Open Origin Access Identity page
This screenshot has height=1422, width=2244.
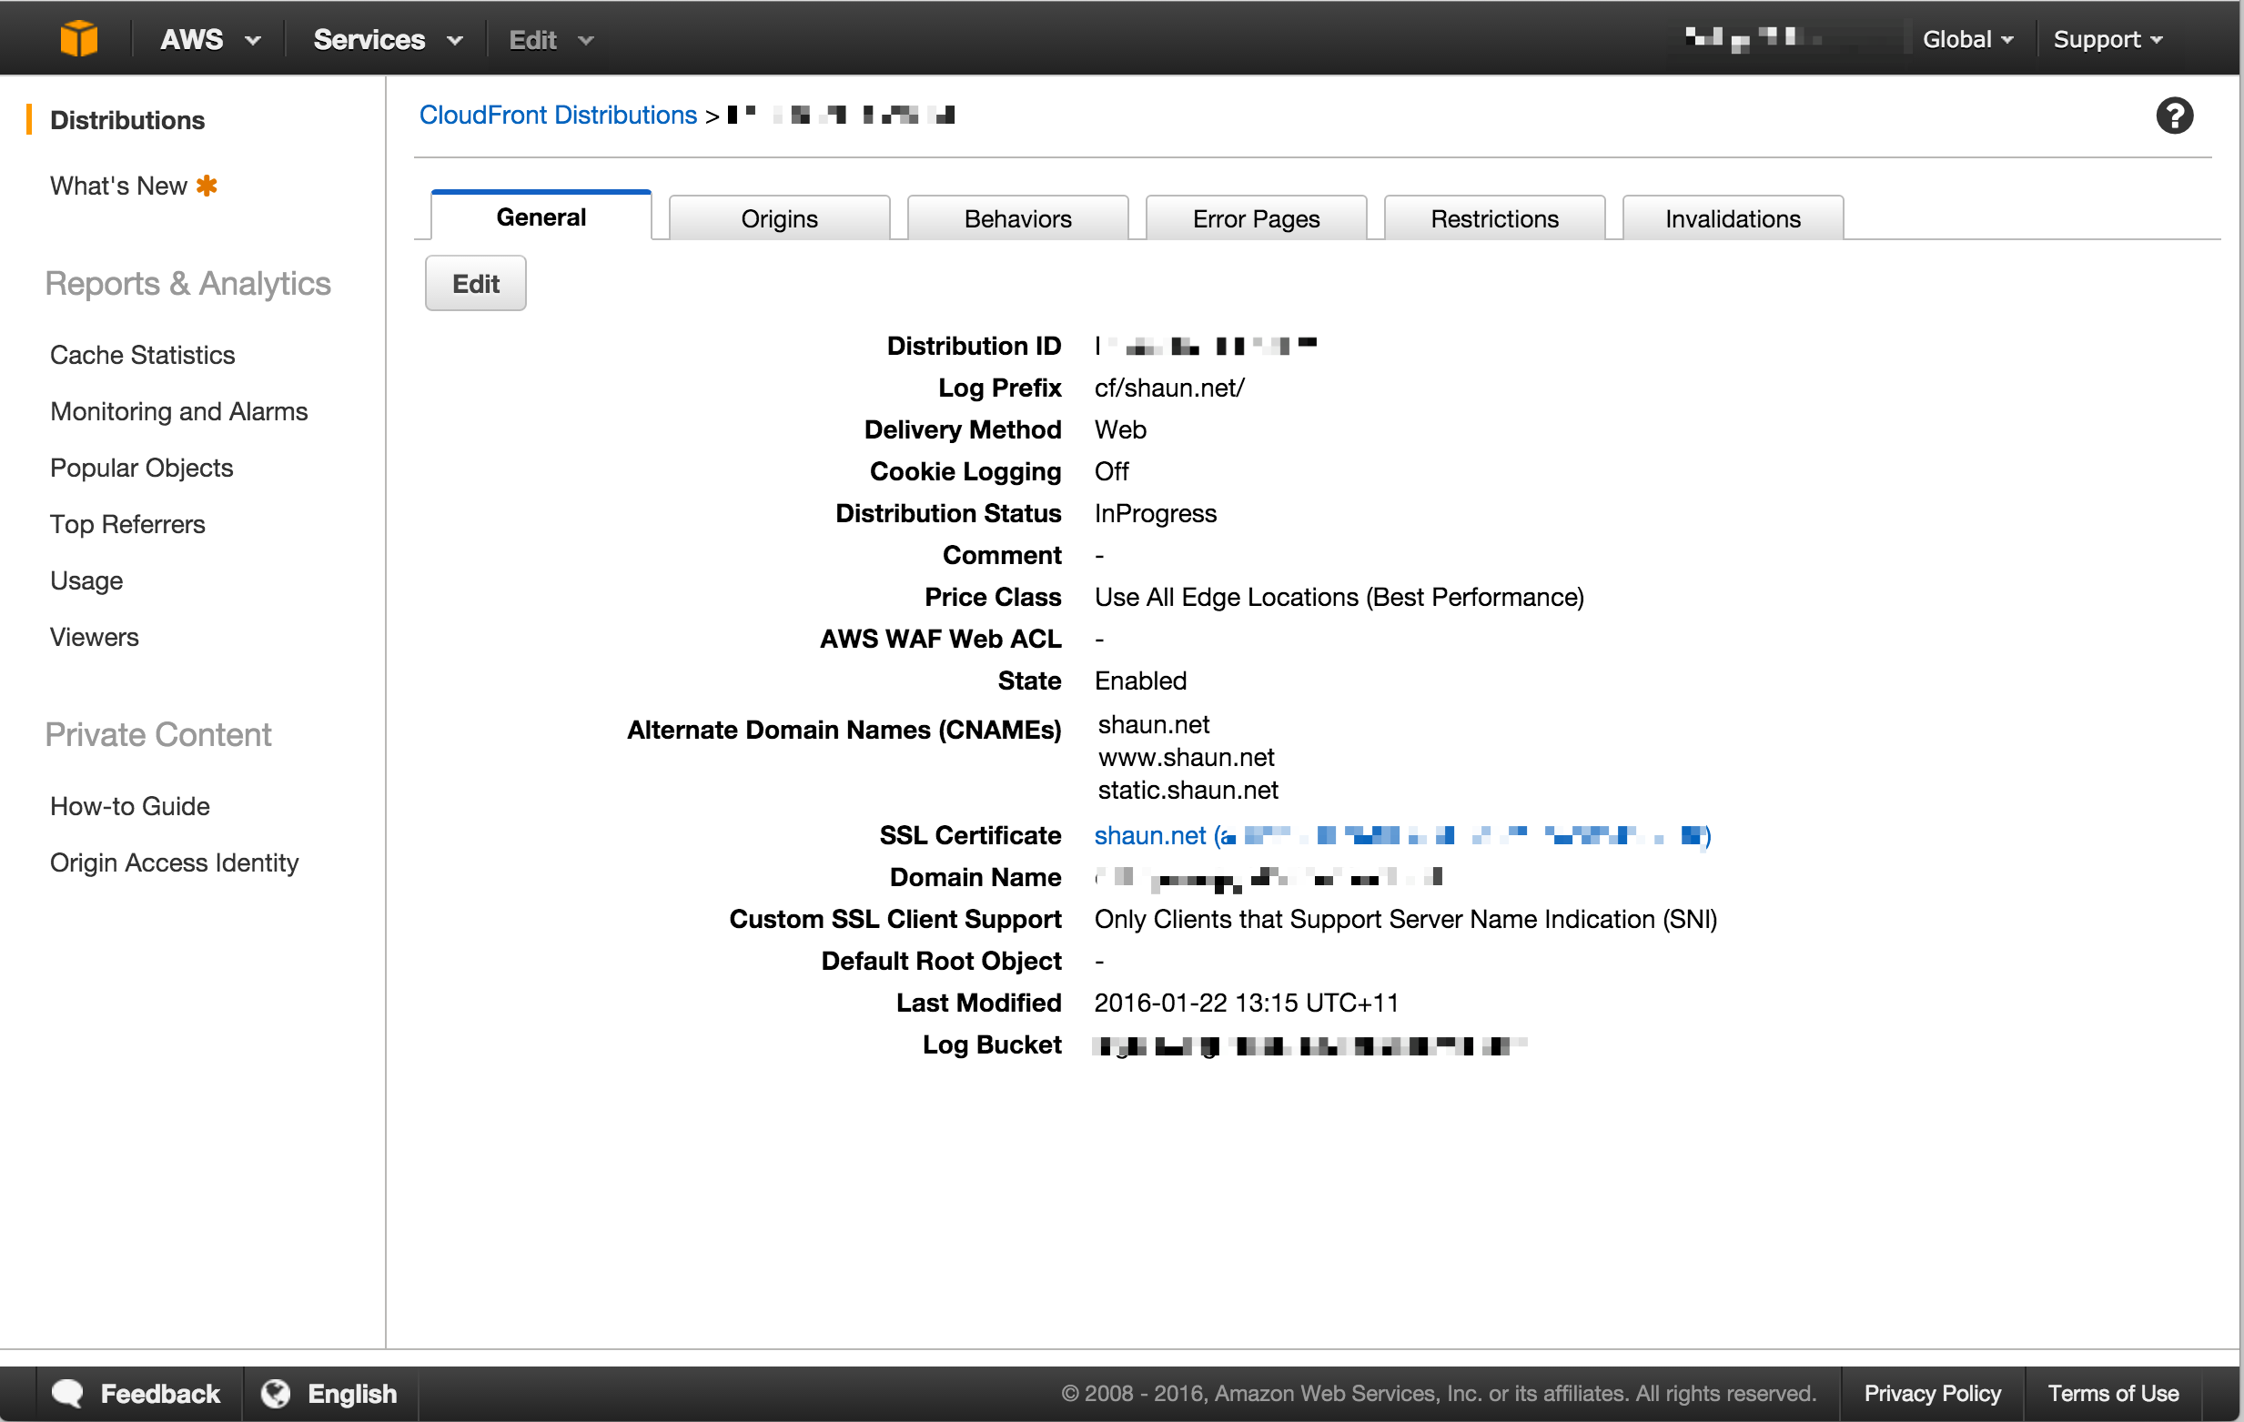(x=175, y=862)
